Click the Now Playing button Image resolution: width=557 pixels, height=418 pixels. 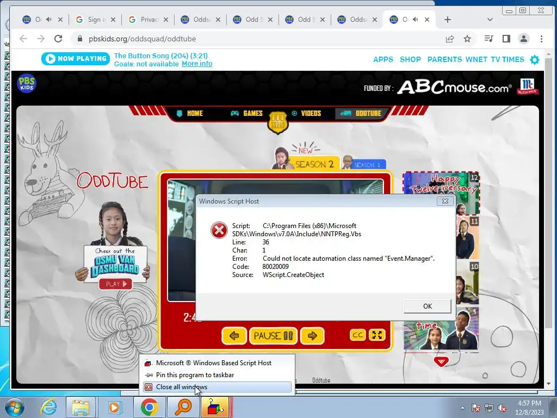pyautogui.click(x=76, y=59)
